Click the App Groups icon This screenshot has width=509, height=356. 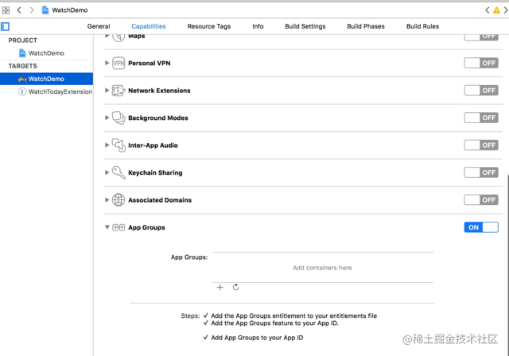pyautogui.click(x=119, y=227)
